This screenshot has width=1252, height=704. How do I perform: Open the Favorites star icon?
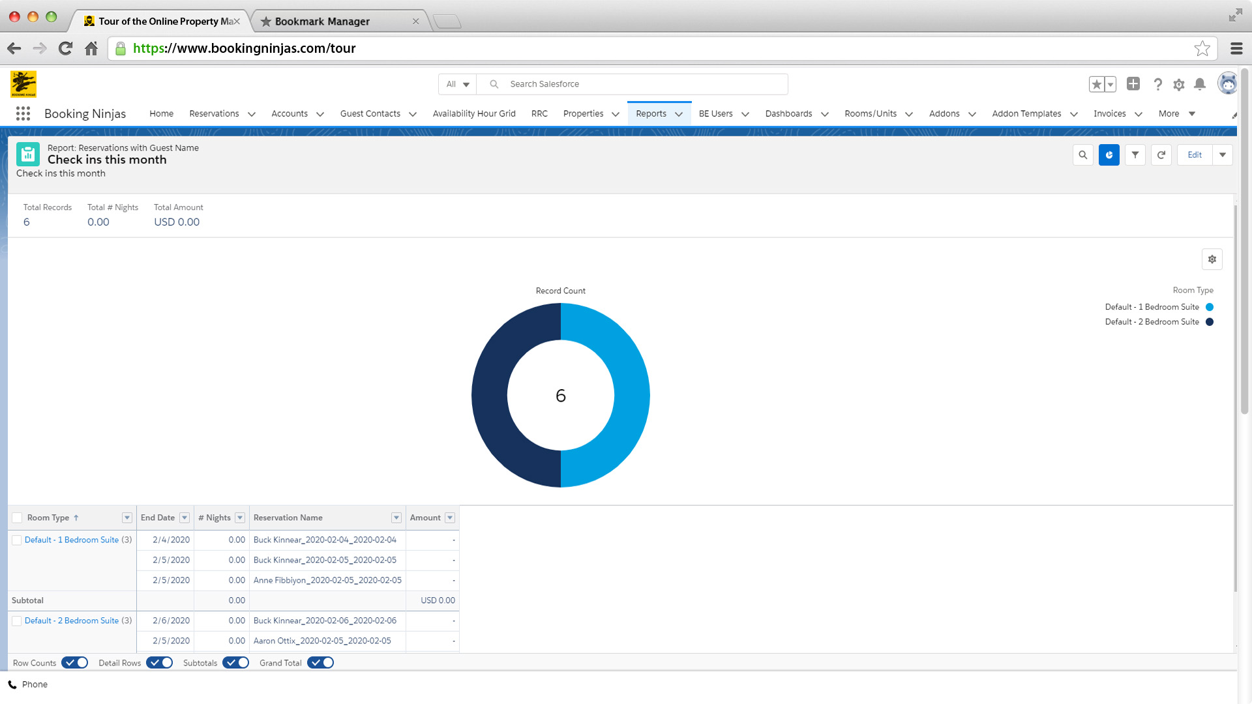coord(1097,84)
